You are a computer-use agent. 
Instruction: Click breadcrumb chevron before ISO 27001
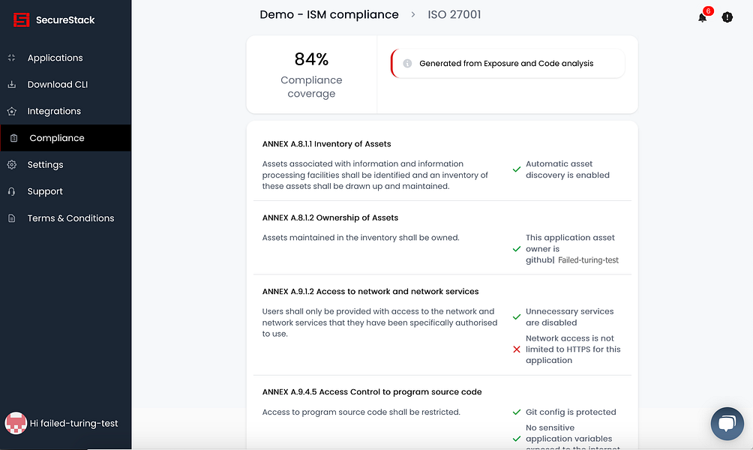413,15
